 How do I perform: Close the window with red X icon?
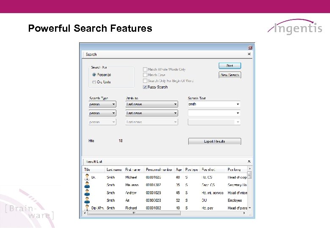(x=250, y=47)
